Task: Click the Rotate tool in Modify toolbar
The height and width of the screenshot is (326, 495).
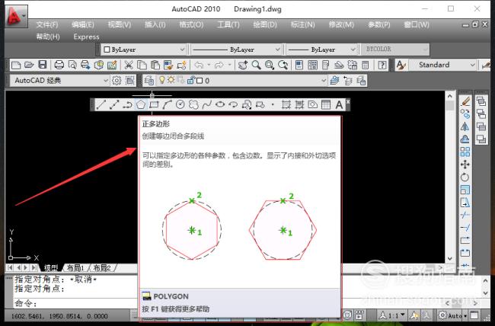Action: click(x=465, y=177)
